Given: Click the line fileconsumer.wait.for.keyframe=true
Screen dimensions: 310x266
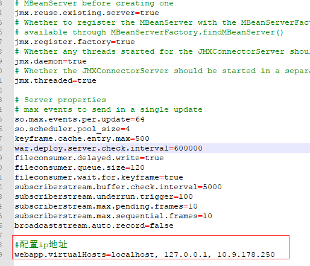Looking at the screenshot, I should click(99, 177).
